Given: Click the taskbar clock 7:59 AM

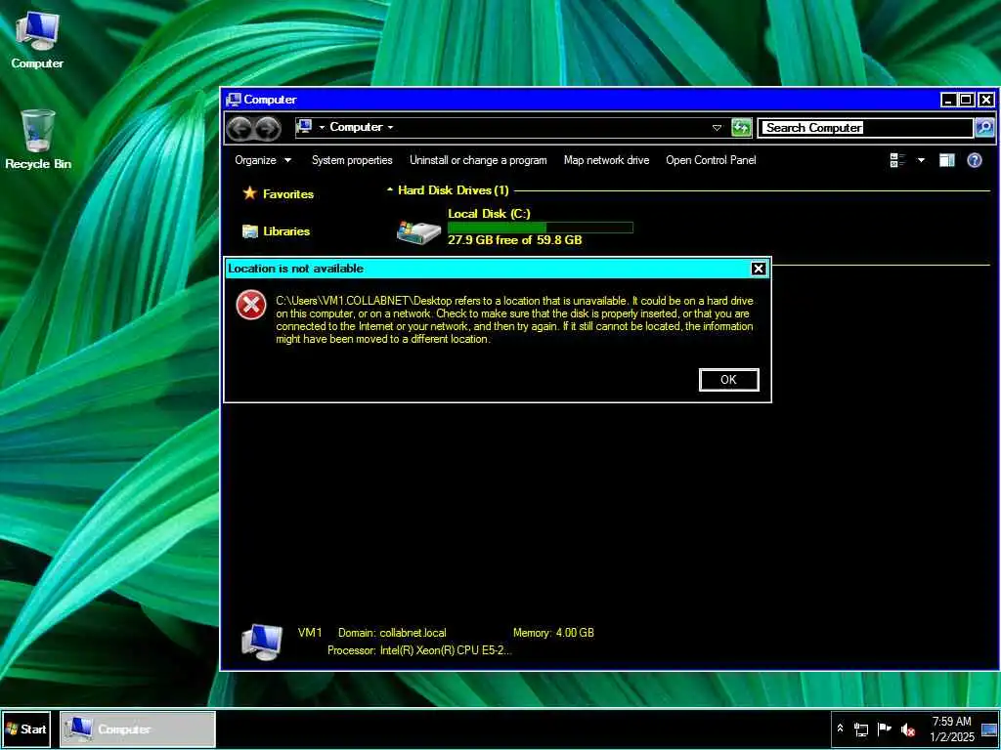Looking at the screenshot, I should pos(951,722).
